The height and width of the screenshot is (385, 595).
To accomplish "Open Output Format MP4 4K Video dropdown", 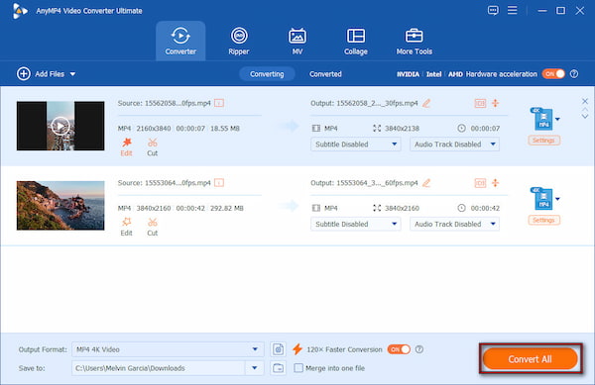I will 168,349.
